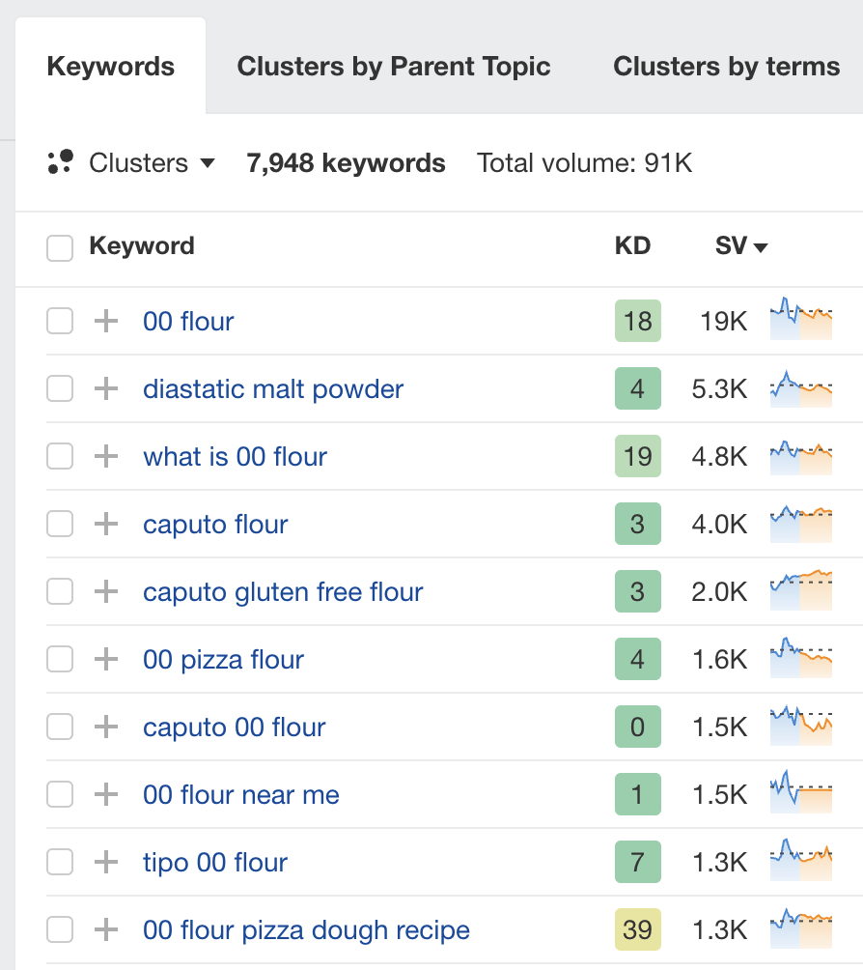The image size is (863, 970).
Task: Add "diastatic malt powder" using its plus icon
Action: coord(105,388)
